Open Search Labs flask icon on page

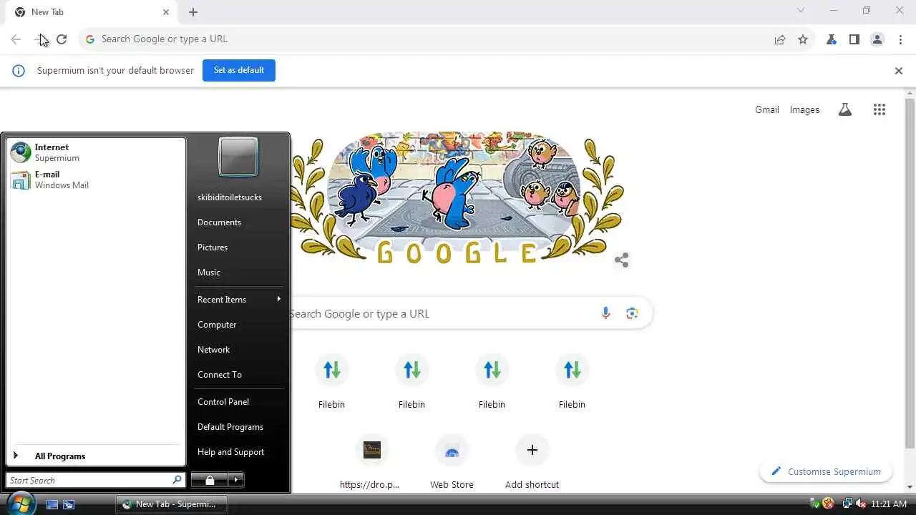pos(845,109)
